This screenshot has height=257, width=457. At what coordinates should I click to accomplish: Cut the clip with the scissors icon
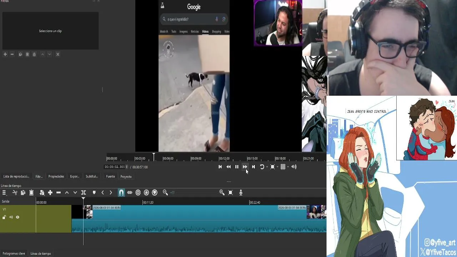click(15, 192)
